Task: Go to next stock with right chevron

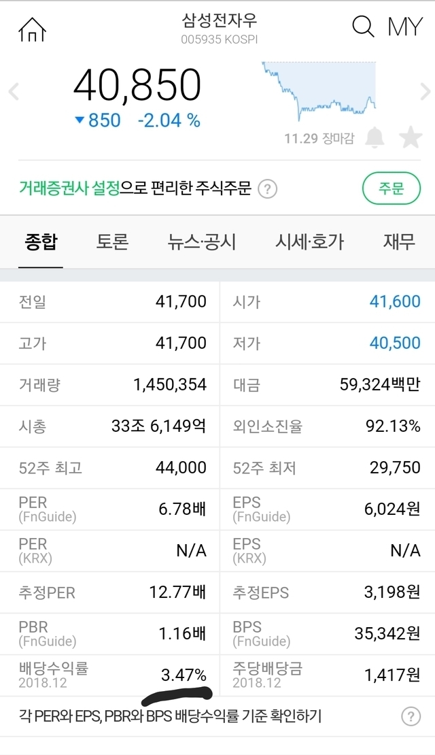Action: tap(425, 91)
